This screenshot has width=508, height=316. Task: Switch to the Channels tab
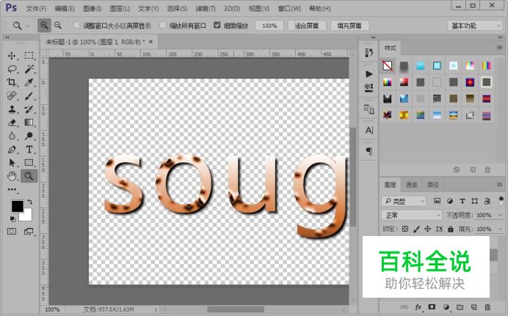(411, 185)
